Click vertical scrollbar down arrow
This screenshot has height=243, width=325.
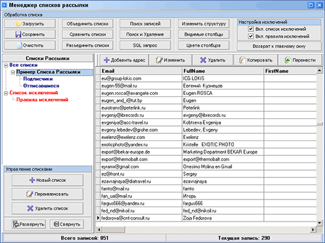click(x=319, y=223)
